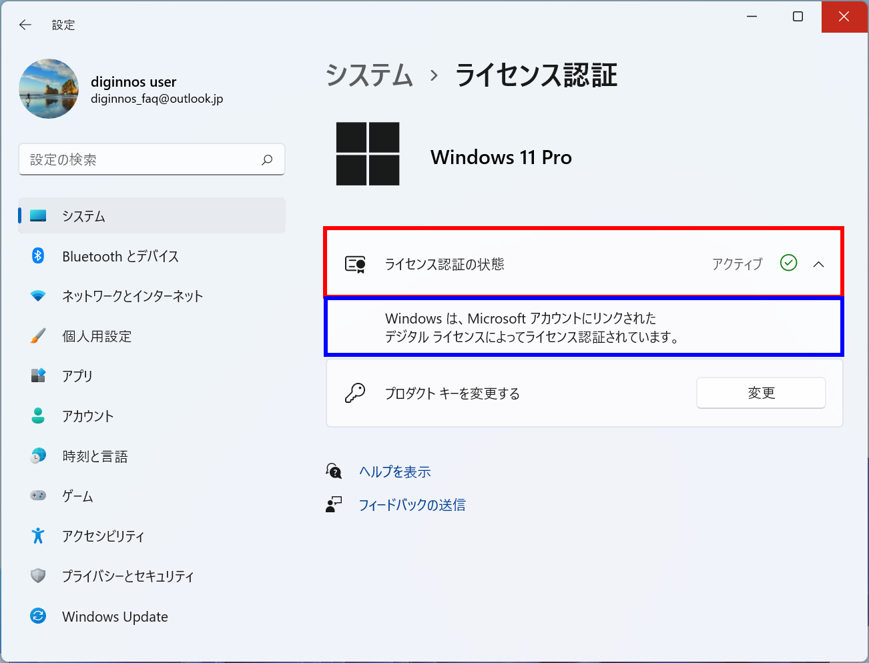Collapse the ライセンス認証の状態 section chevron

pos(819,264)
